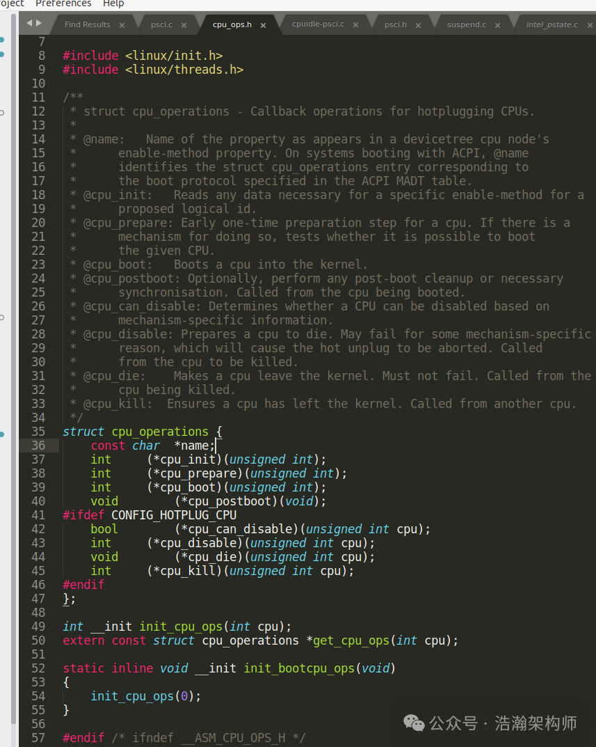The image size is (596, 747).
Task: Click on struct keyword on line 35
Action: pos(83,432)
